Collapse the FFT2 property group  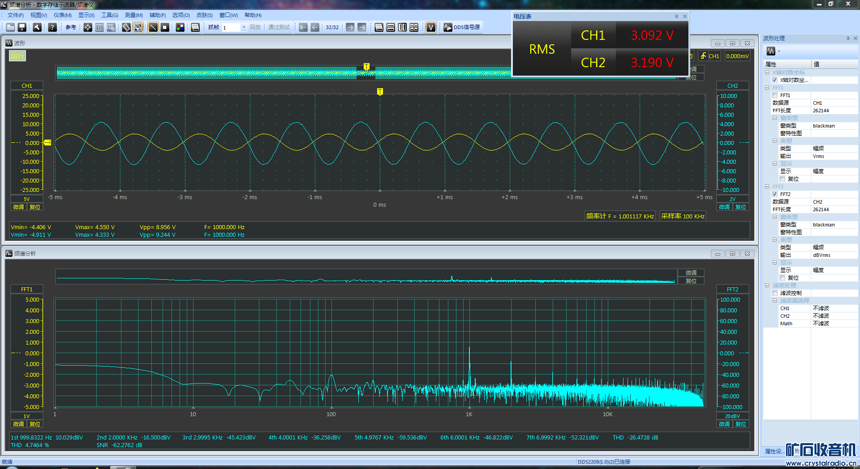pyautogui.click(x=767, y=187)
